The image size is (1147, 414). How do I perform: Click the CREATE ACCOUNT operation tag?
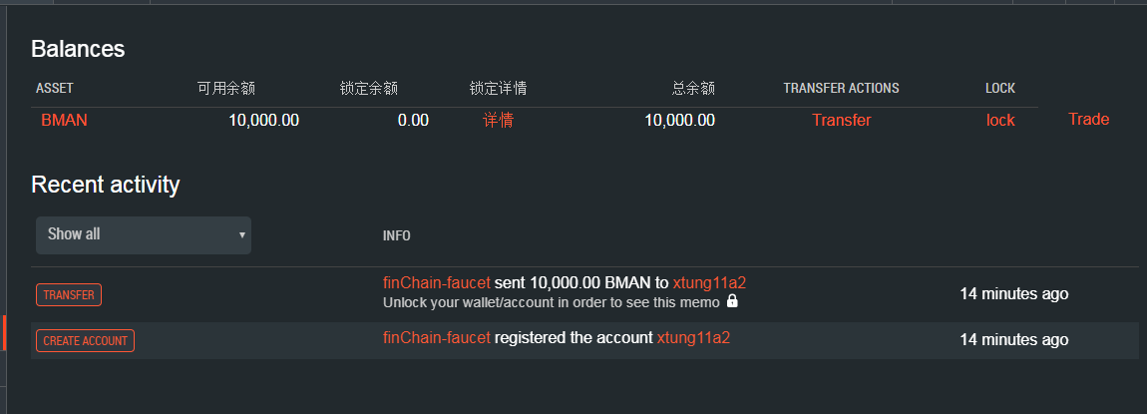point(85,340)
